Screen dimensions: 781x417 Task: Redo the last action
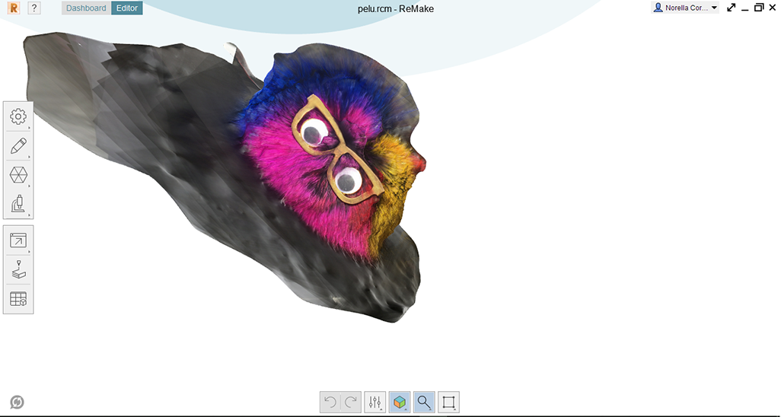click(x=351, y=402)
